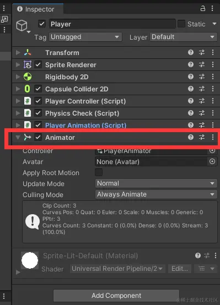The image size is (220, 305).
Task: Toggle the Player active checkbox
Action: (42, 24)
